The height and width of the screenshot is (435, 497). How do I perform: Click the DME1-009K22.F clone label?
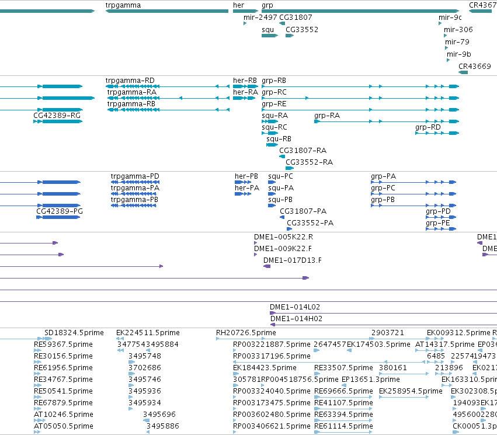click(x=283, y=249)
